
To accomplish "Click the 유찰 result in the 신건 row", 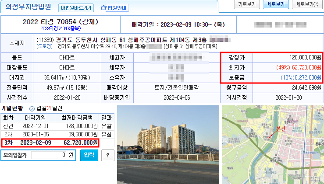I will 107,126.
